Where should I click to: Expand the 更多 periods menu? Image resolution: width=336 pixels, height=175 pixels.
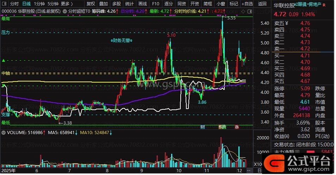(x=67, y=4)
